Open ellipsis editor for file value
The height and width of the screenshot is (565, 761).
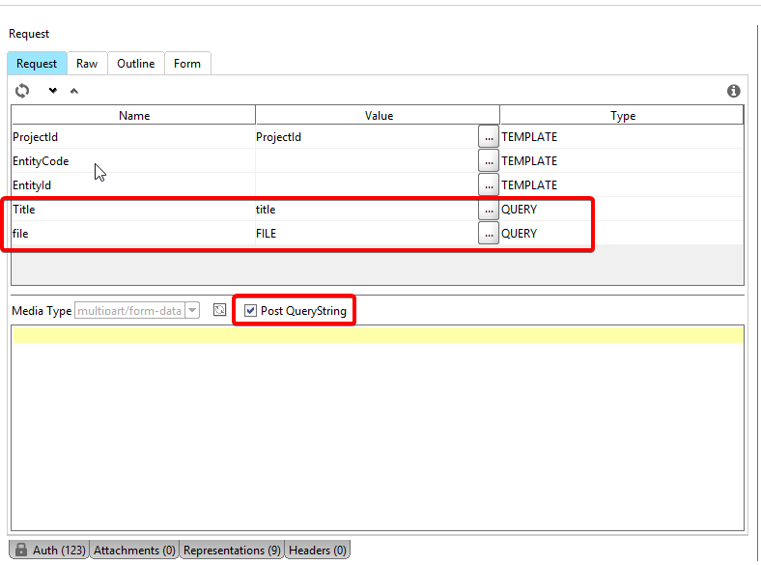coord(489,234)
